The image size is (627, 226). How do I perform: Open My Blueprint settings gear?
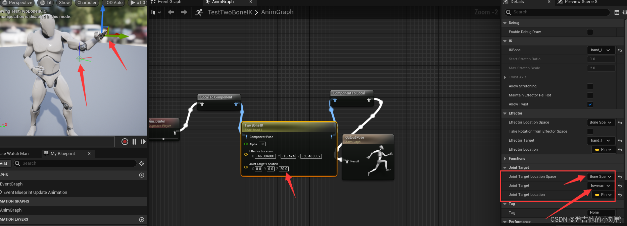142,163
